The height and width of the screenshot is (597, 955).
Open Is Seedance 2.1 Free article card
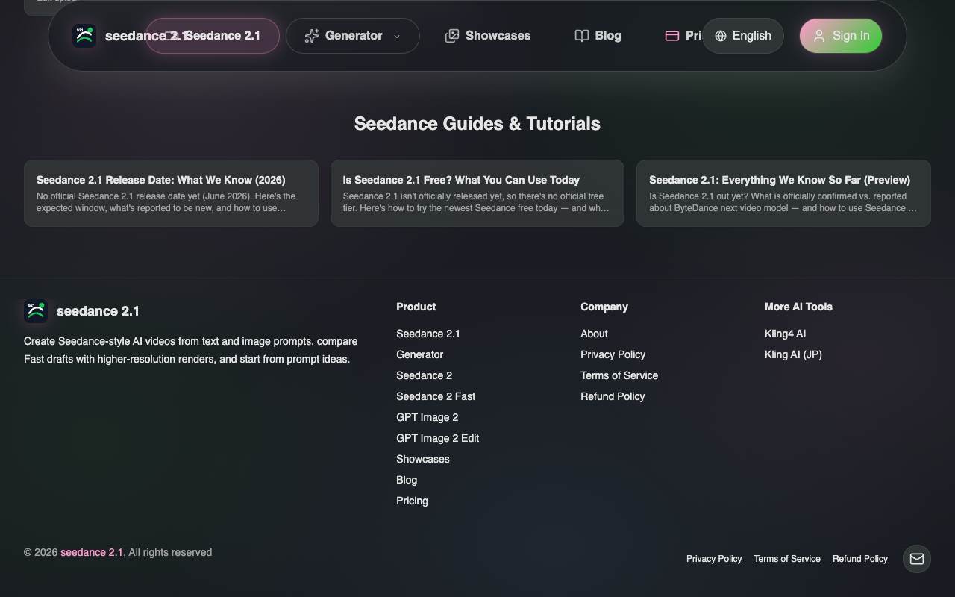coord(477,193)
